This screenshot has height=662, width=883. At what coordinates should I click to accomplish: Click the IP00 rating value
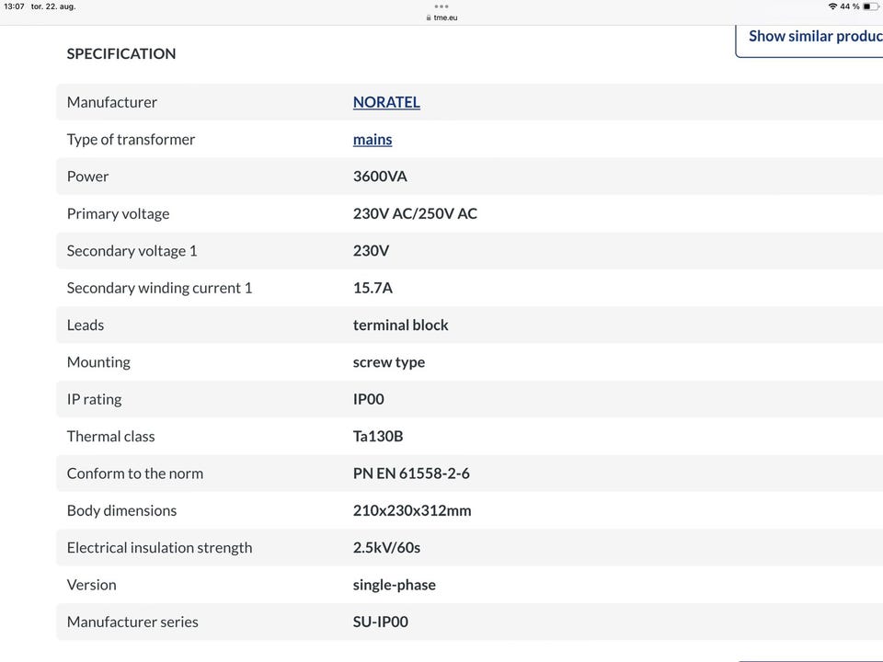click(x=369, y=399)
